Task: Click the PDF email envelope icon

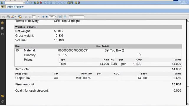Action: click(13, 17)
